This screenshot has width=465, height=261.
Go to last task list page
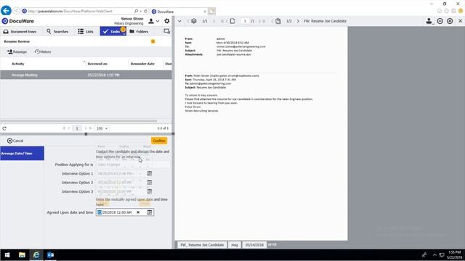coord(90,128)
